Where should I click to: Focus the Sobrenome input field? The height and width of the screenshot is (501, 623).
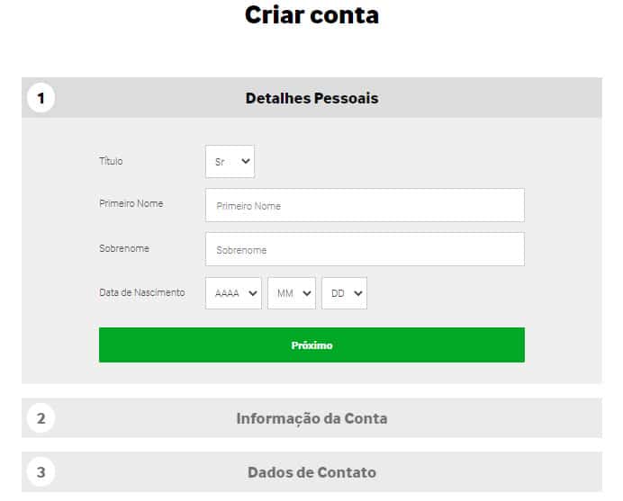coord(365,249)
